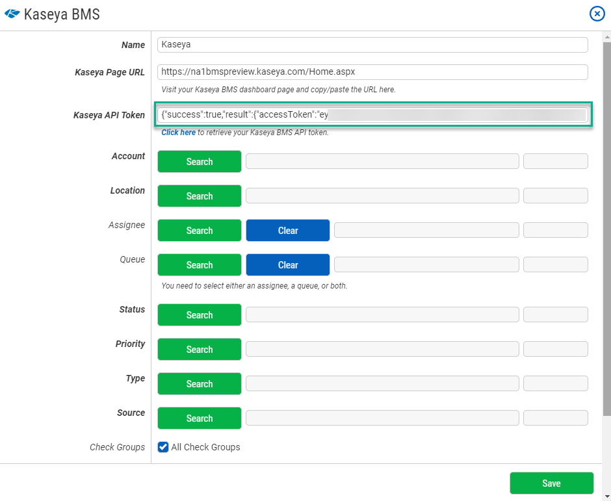Search for a Location
The width and height of the screenshot is (611, 501).
199,196
